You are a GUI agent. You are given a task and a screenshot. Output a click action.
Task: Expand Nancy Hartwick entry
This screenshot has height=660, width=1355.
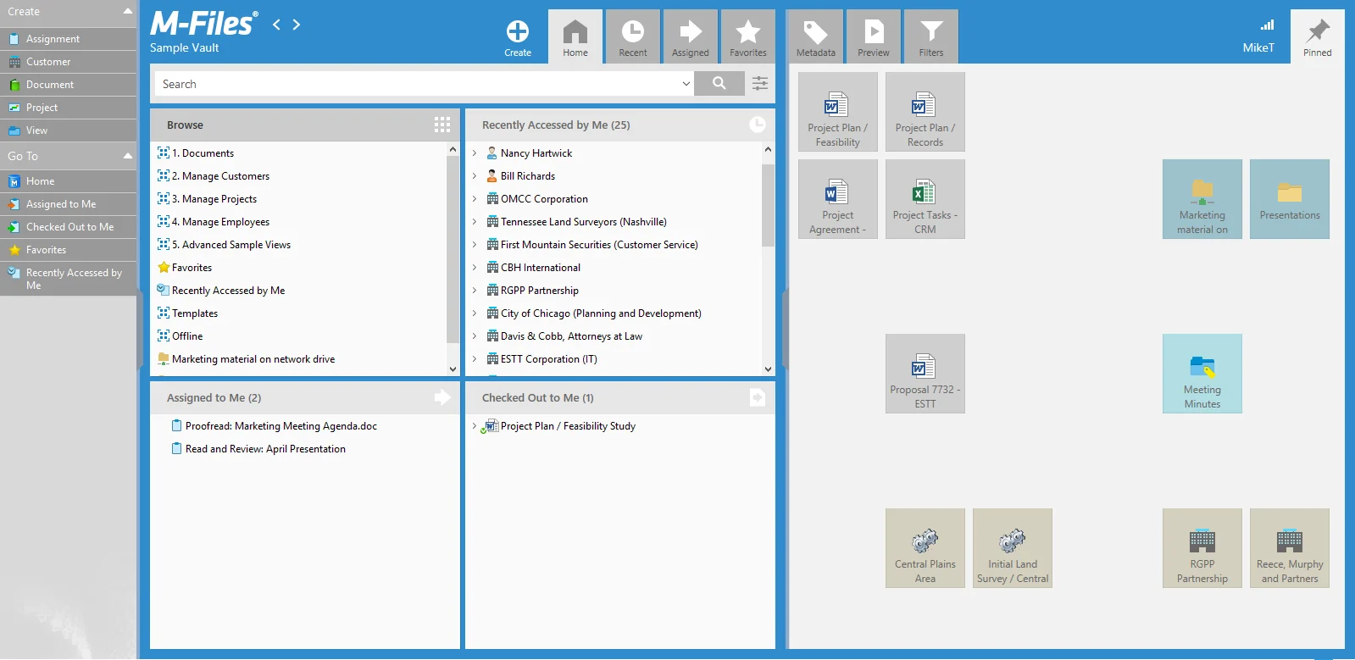pyautogui.click(x=475, y=153)
